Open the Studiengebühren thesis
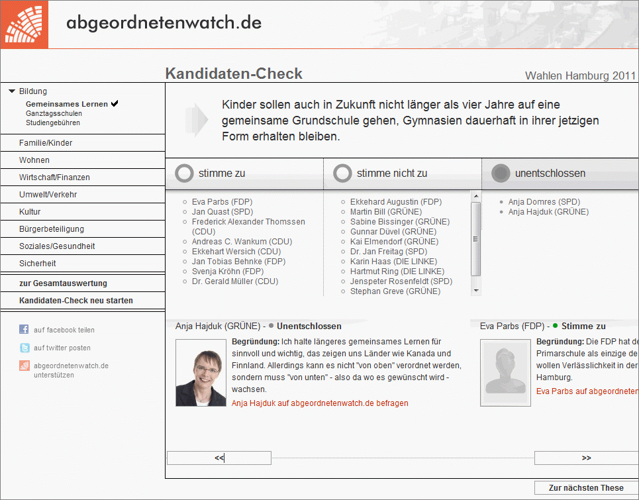This screenshot has width=639, height=500. point(53,123)
